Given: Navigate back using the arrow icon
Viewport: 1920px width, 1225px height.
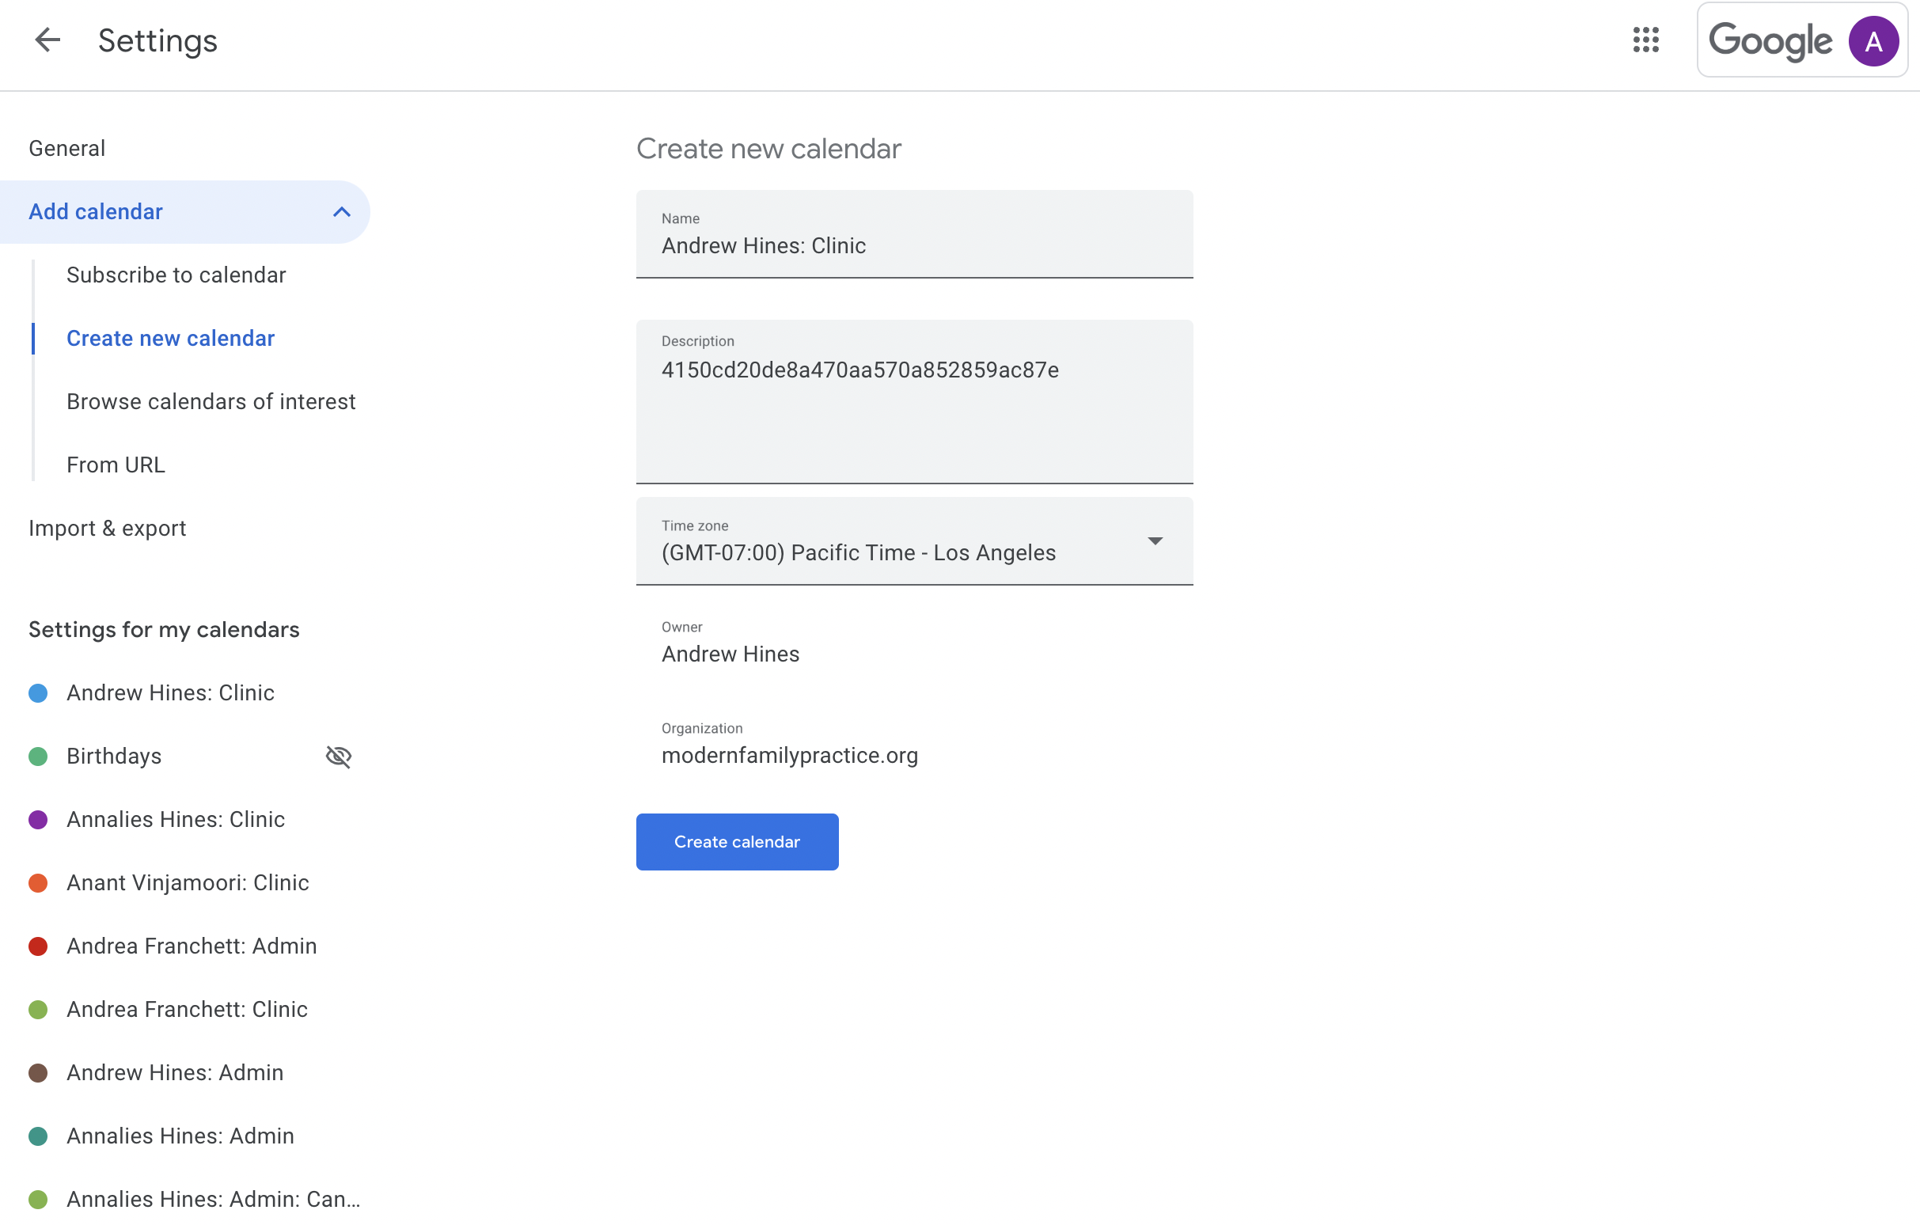Looking at the screenshot, I should [46, 40].
